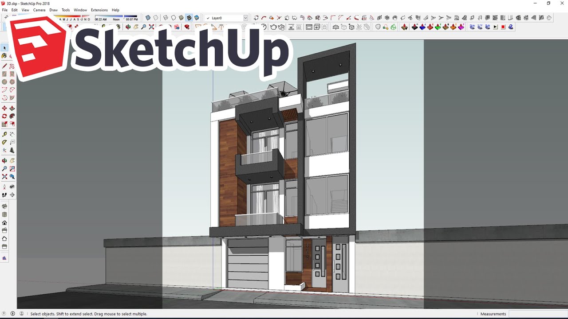Open the Extensions menu
This screenshot has height=319, width=568.
99,10
